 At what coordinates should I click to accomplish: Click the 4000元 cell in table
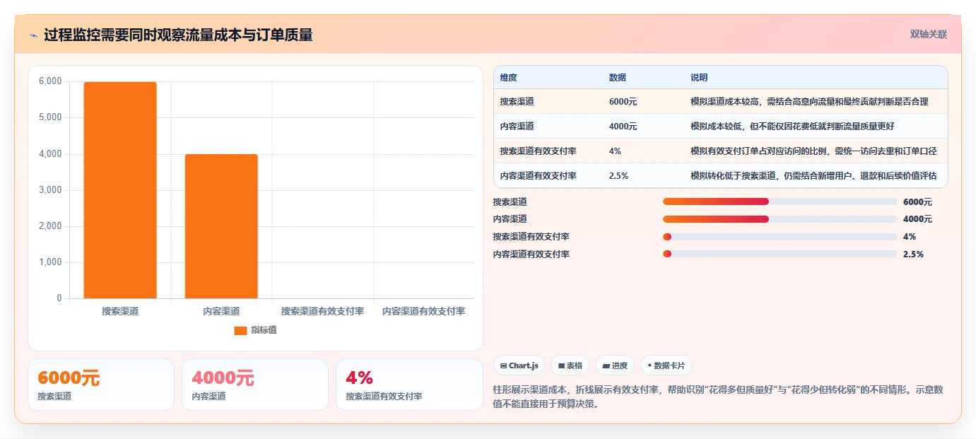click(x=623, y=127)
